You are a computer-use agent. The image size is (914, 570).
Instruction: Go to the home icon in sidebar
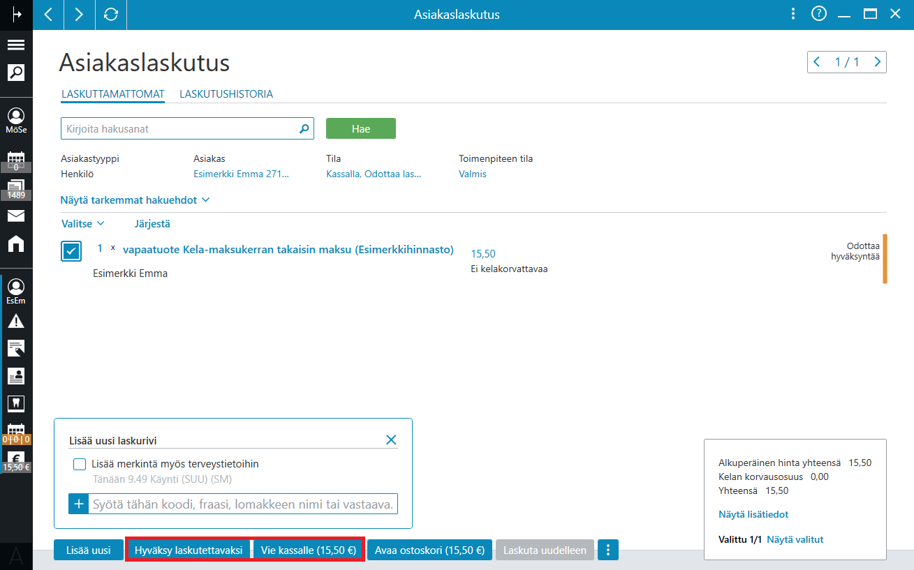pos(16,243)
